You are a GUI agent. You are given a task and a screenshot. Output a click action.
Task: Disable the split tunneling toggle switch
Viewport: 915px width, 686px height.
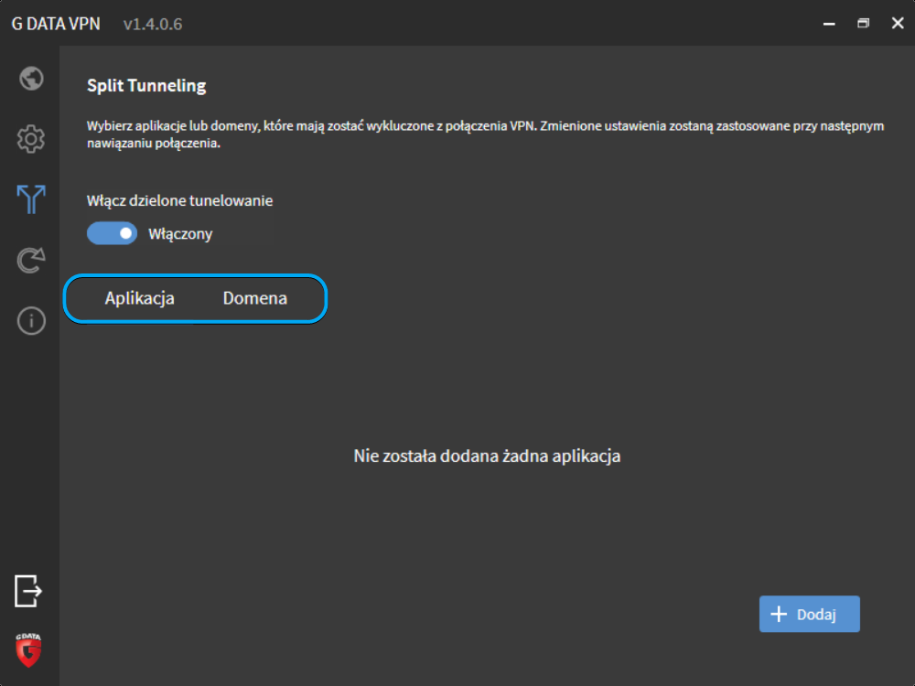tap(112, 233)
